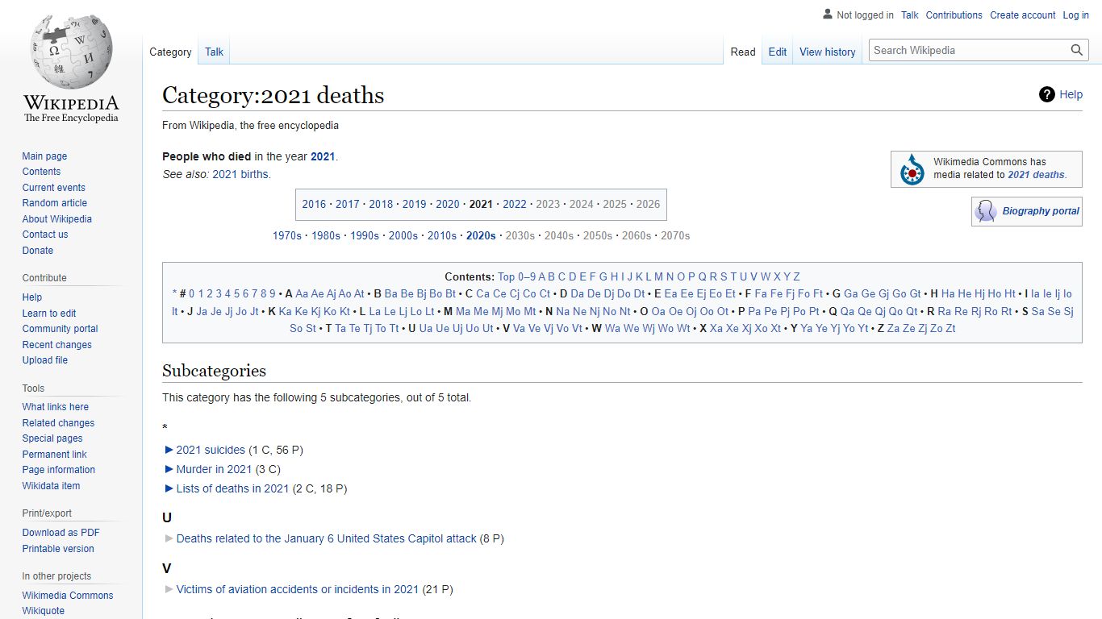Open Victims of aviation accidents in 2021
The width and height of the screenshot is (1102, 619).
(297, 589)
